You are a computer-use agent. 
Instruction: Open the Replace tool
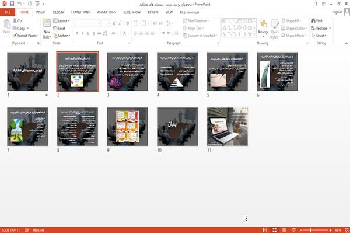click(x=320, y=29)
